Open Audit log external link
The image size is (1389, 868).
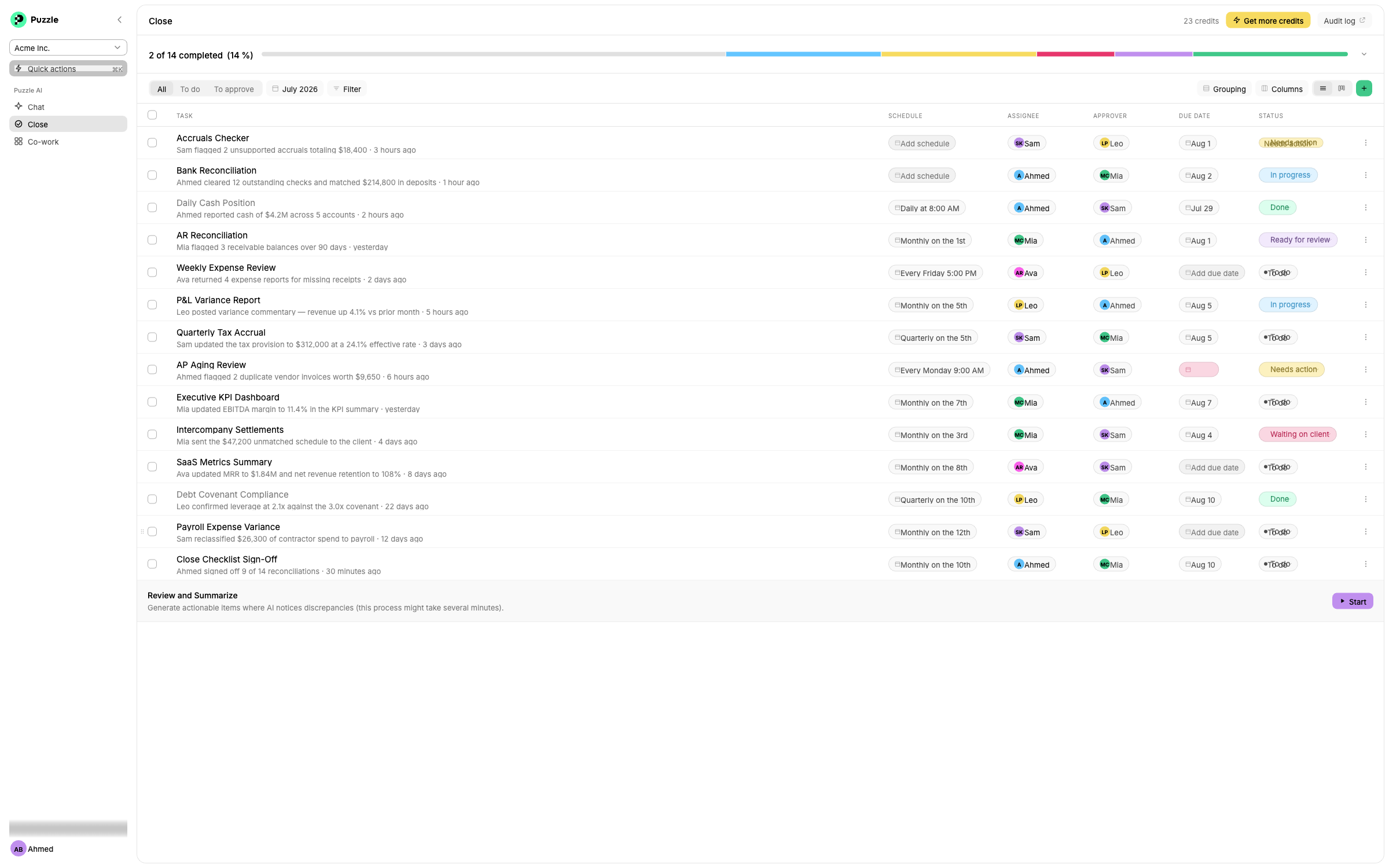tap(1344, 21)
